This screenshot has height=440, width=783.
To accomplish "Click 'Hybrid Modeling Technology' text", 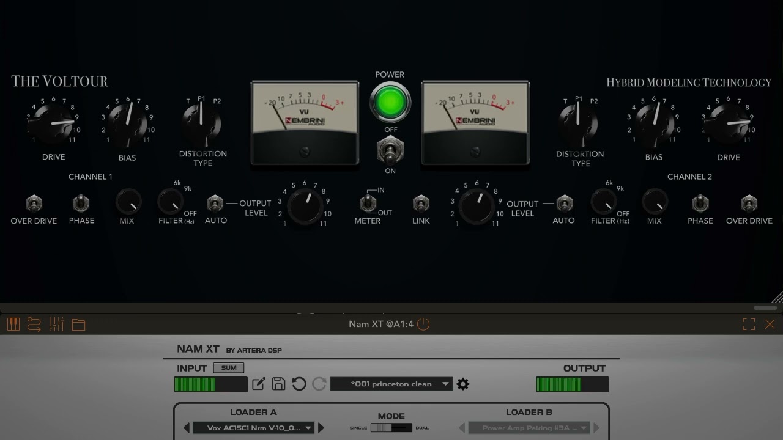I will pyautogui.click(x=689, y=82).
